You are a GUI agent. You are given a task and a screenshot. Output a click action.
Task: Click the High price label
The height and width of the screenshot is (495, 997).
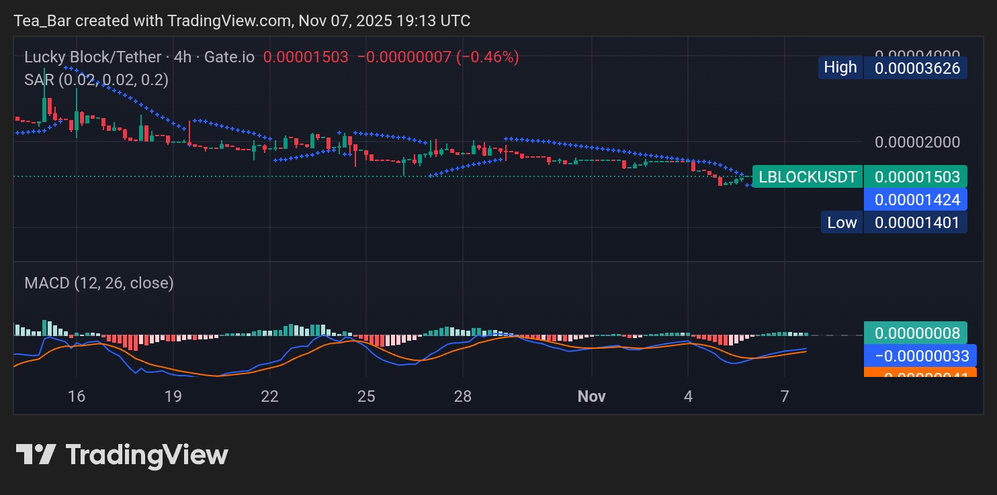[840, 67]
